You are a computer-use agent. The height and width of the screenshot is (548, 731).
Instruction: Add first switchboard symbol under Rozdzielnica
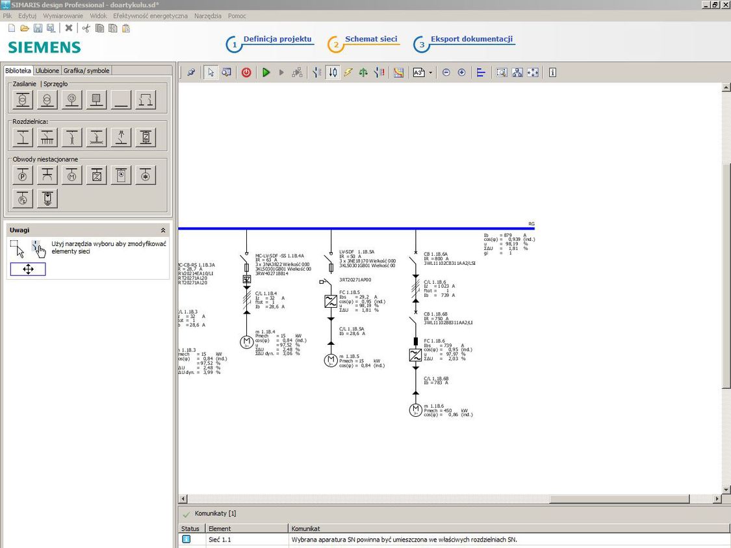point(22,138)
